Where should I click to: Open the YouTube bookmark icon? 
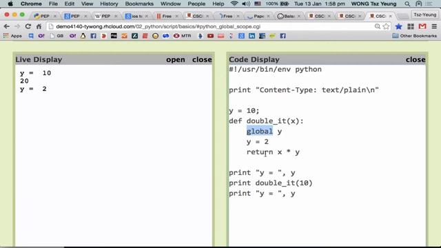210,36
